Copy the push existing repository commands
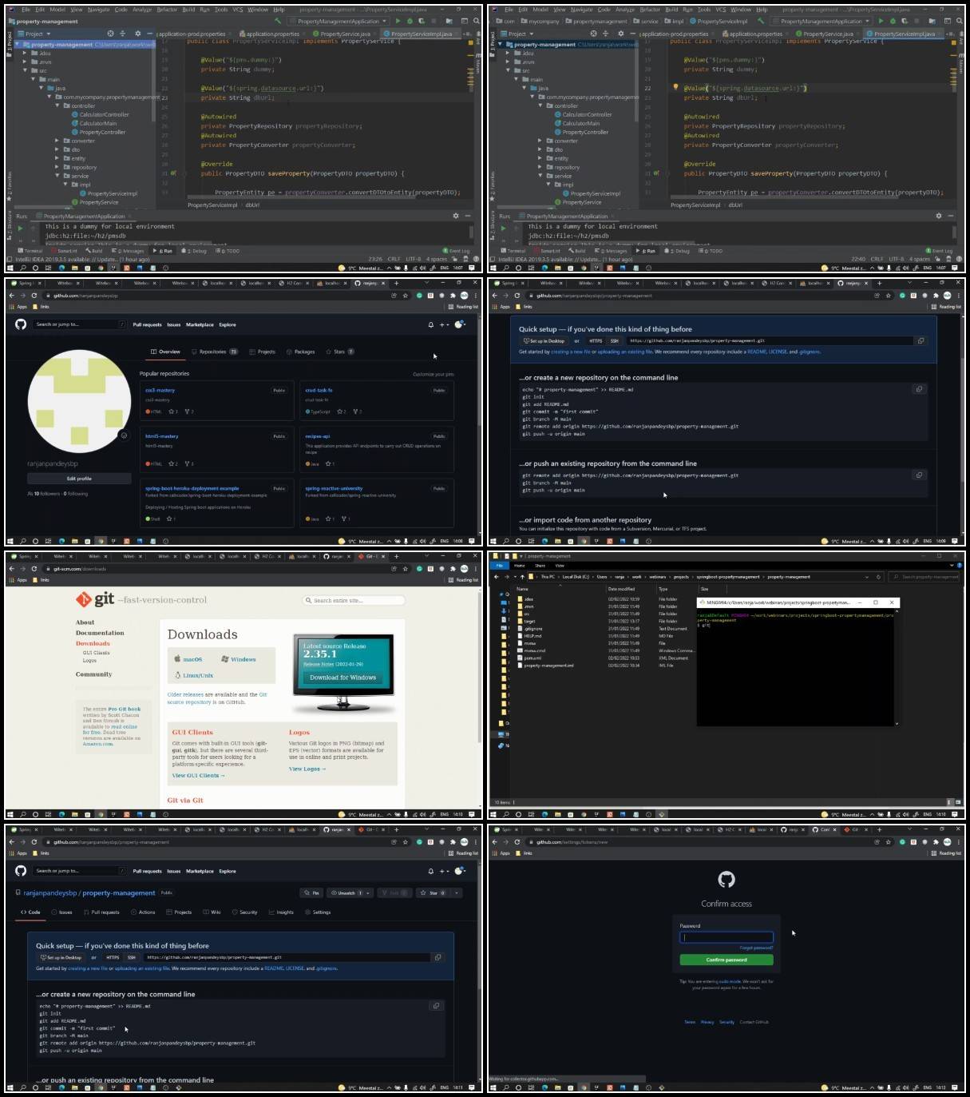 [919, 475]
